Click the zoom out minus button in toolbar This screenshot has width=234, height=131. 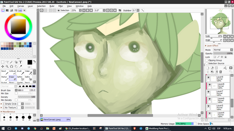pyautogui.click(x=84, y=11)
